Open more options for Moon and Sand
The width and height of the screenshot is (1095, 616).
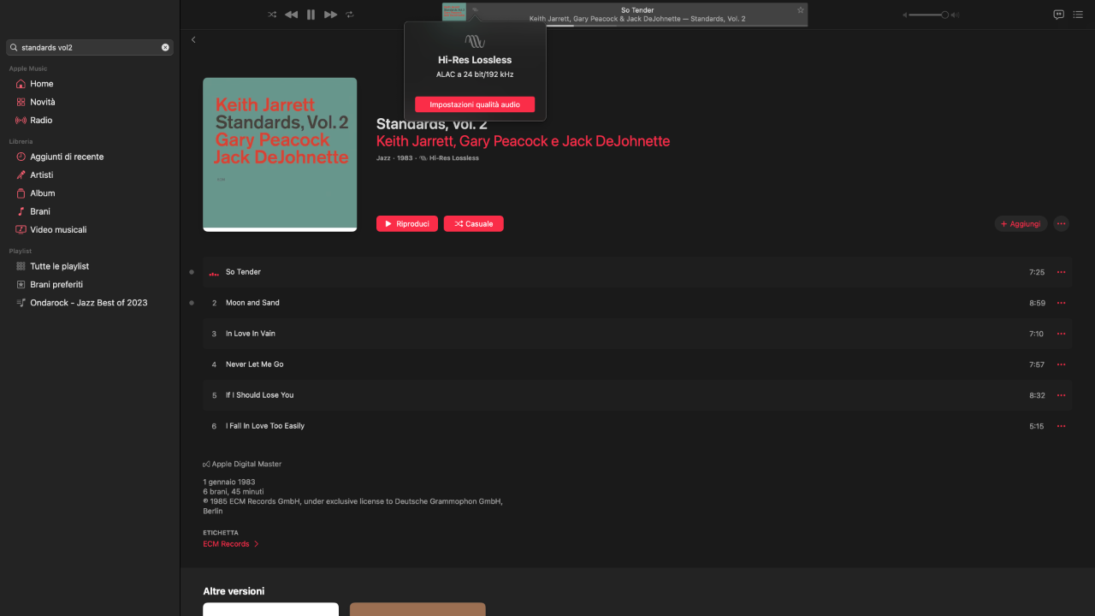pos(1062,303)
